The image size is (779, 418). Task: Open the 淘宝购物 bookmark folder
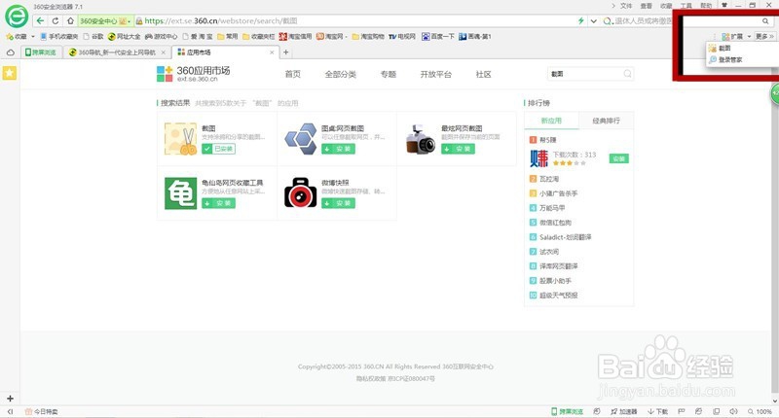tap(368, 36)
